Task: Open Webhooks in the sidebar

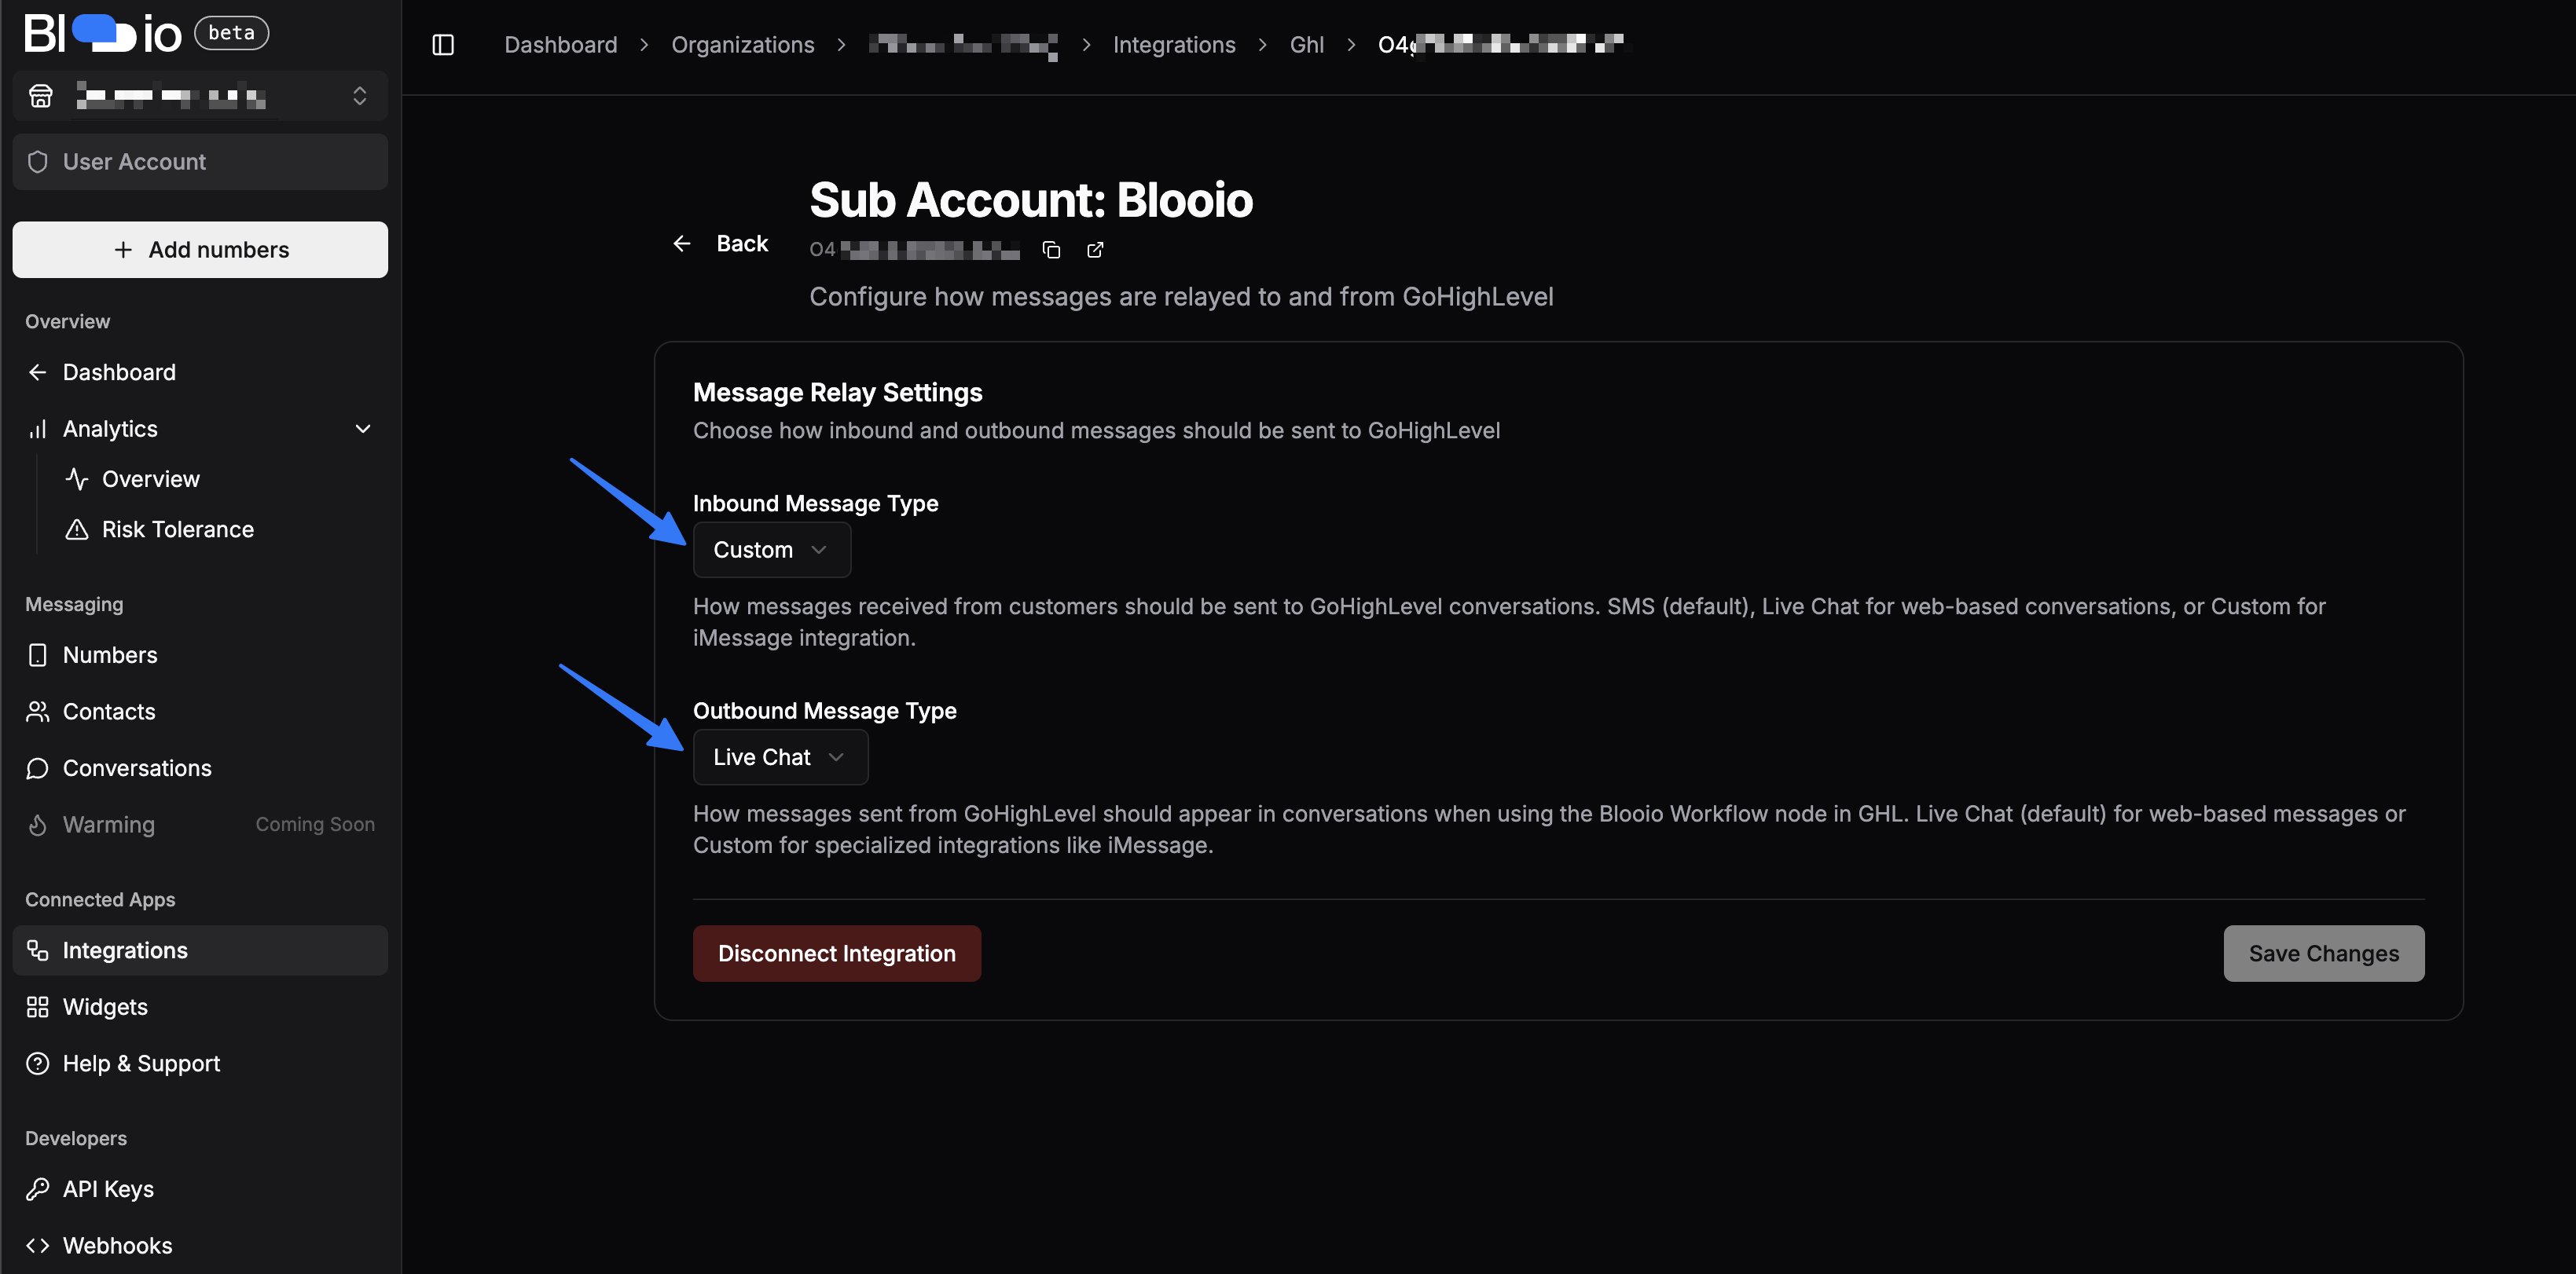Action: (x=200, y=1245)
